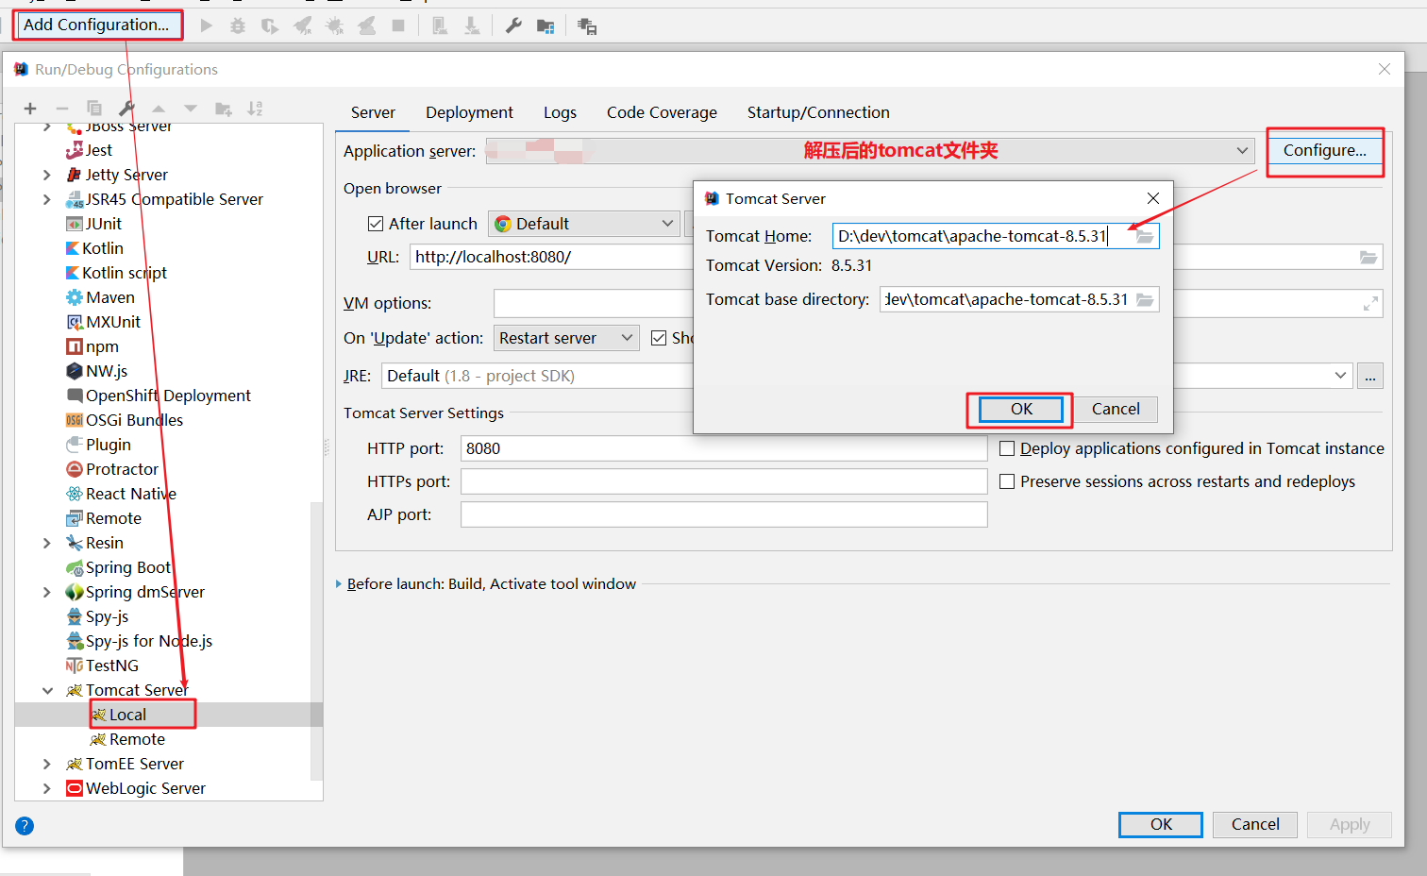Switch to the Deployment tab
The width and height of the screenshot is (1427, 876).
(x=469, y=112)
